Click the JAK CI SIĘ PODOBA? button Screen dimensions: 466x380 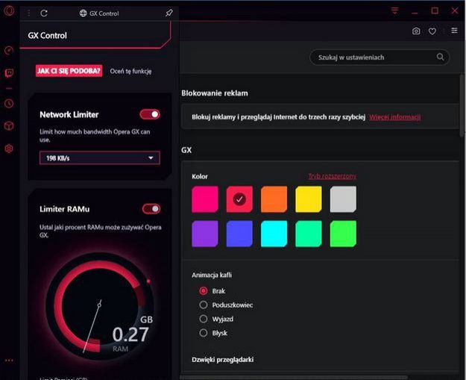69,71
